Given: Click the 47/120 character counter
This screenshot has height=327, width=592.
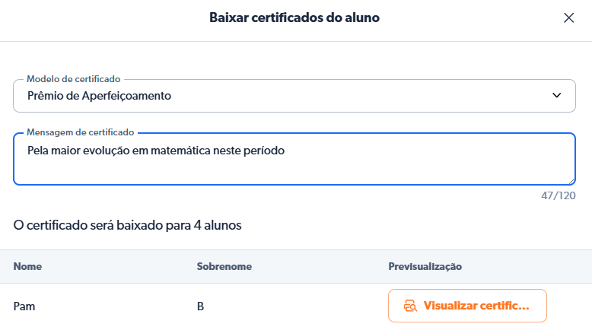Looking at the screenshot, I should pyautogui.click(x=559, y=195).
